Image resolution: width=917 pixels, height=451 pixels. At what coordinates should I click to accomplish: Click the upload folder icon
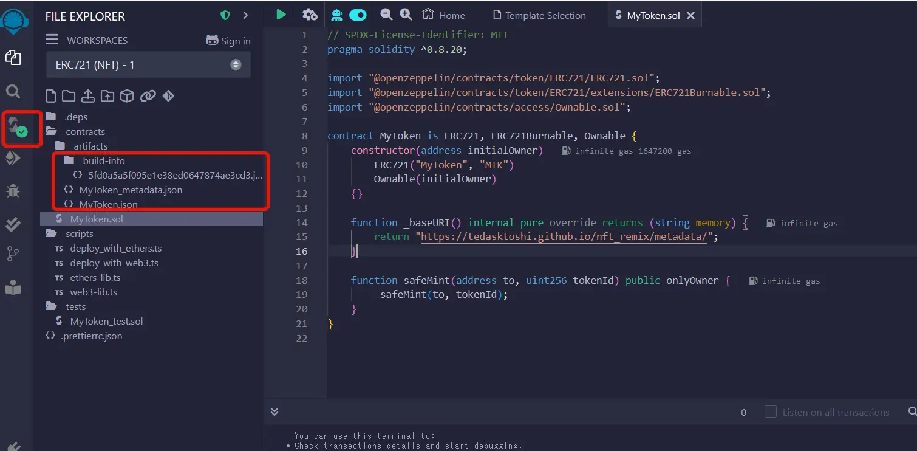(107, 96)
